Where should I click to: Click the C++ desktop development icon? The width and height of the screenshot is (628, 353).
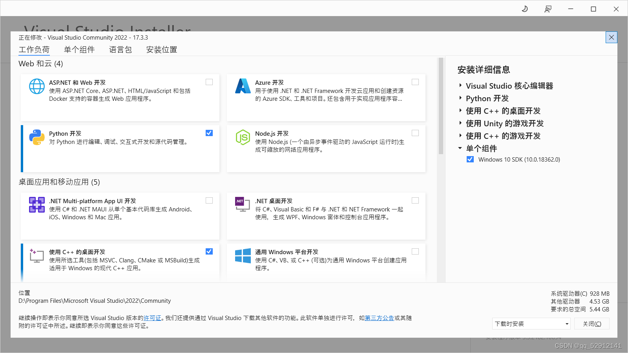[x=37, y=257]
